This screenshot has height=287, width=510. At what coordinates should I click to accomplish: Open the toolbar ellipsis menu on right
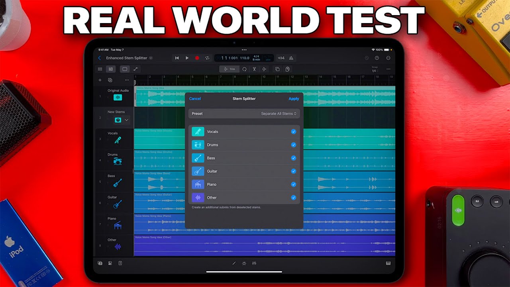coord(388,69)
